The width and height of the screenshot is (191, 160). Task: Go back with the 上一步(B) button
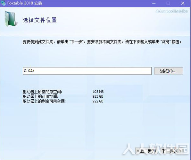coord(146,151)
